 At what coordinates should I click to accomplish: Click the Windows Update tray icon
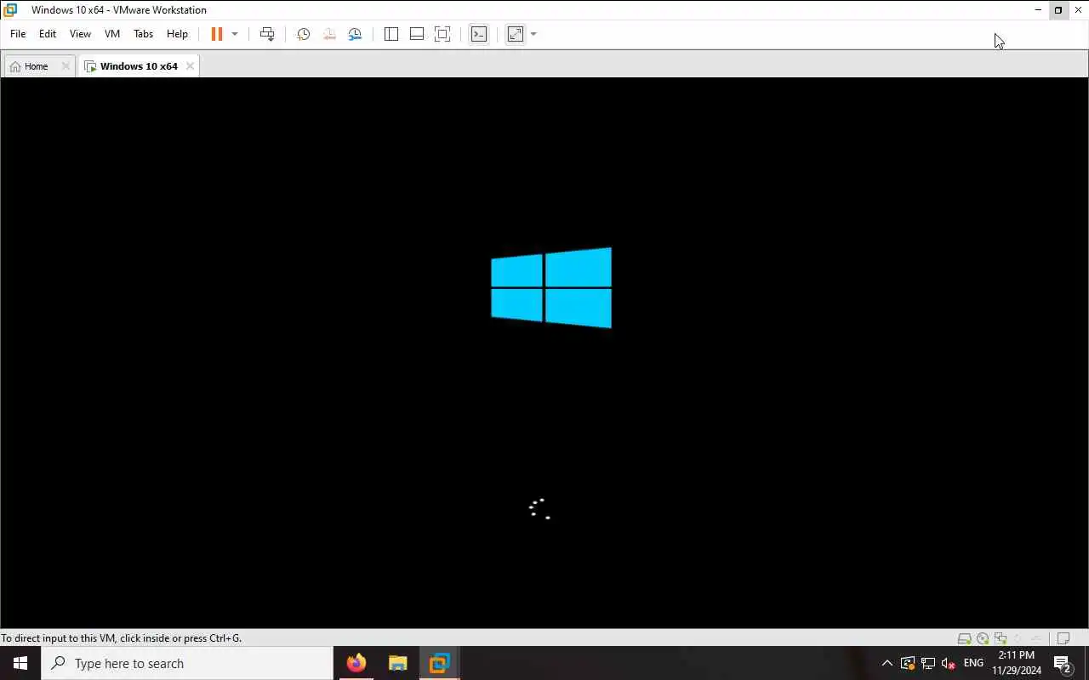pyautogui.click(x=908, y=663)
